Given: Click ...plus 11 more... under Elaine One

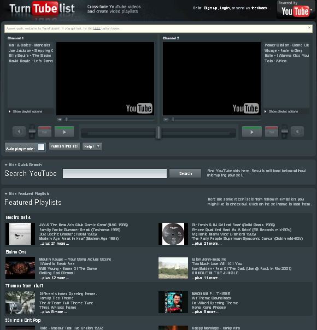Looking at the screenshot, I should tap(207, 278).
